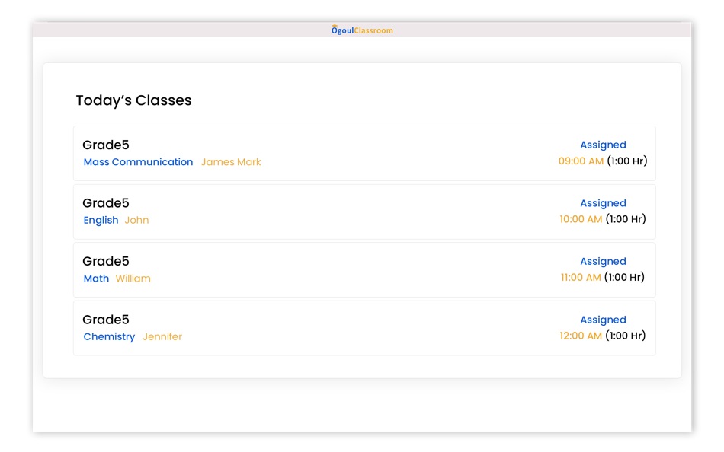Open the Mass Communication class

[x=138, y=161]
